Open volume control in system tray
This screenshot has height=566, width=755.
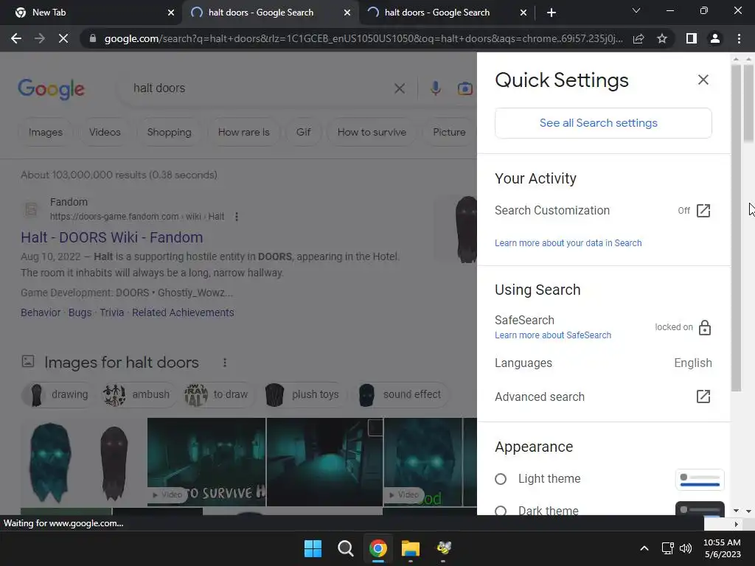click(x=686, y=548)
